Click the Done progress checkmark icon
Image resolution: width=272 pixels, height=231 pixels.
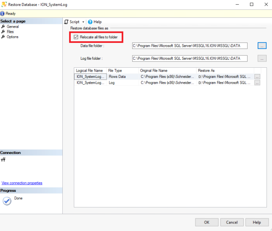click(7, 201)
